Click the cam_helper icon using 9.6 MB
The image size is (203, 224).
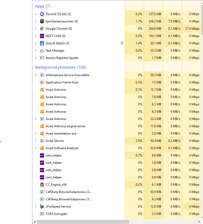[x=42, y=155]
